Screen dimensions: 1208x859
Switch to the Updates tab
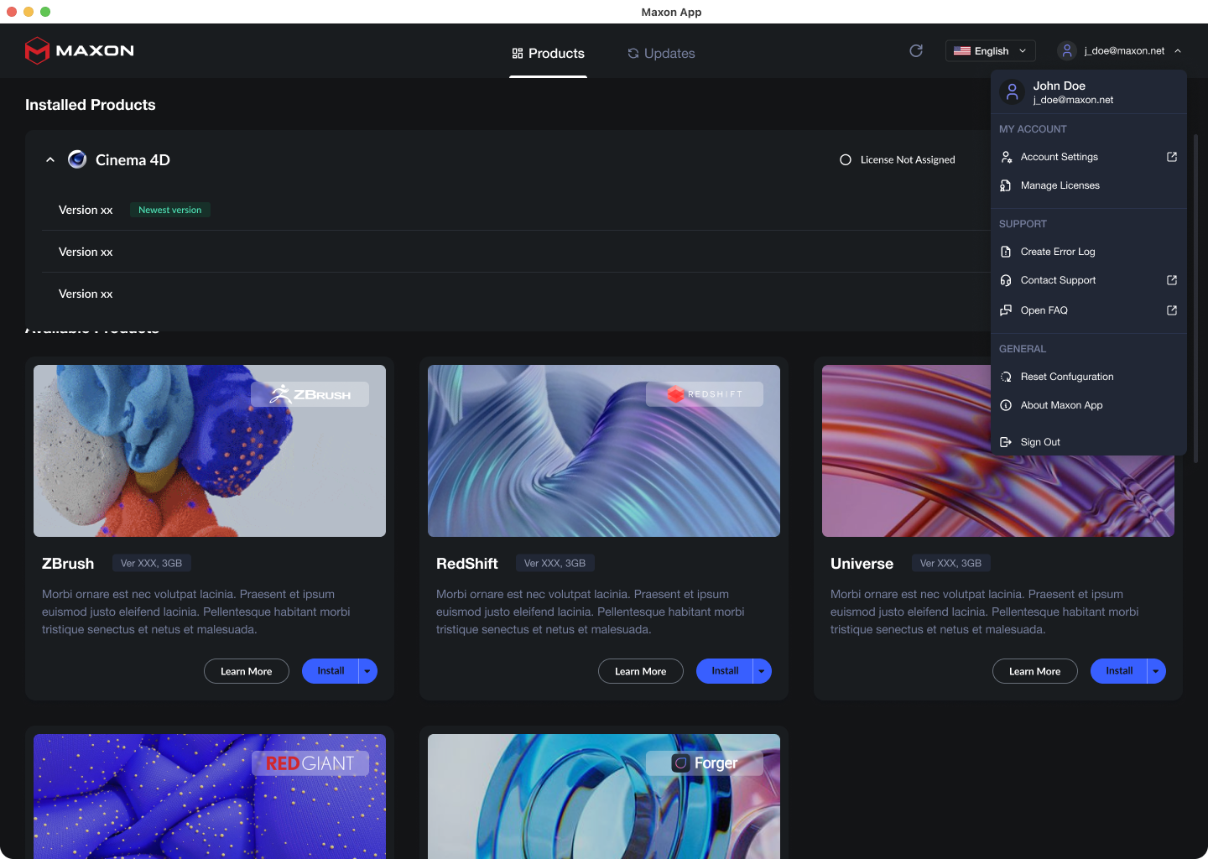(661, 54)
